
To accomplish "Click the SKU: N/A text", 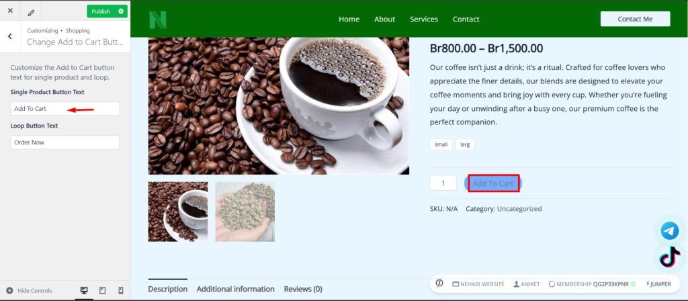I will click(443, 209).
